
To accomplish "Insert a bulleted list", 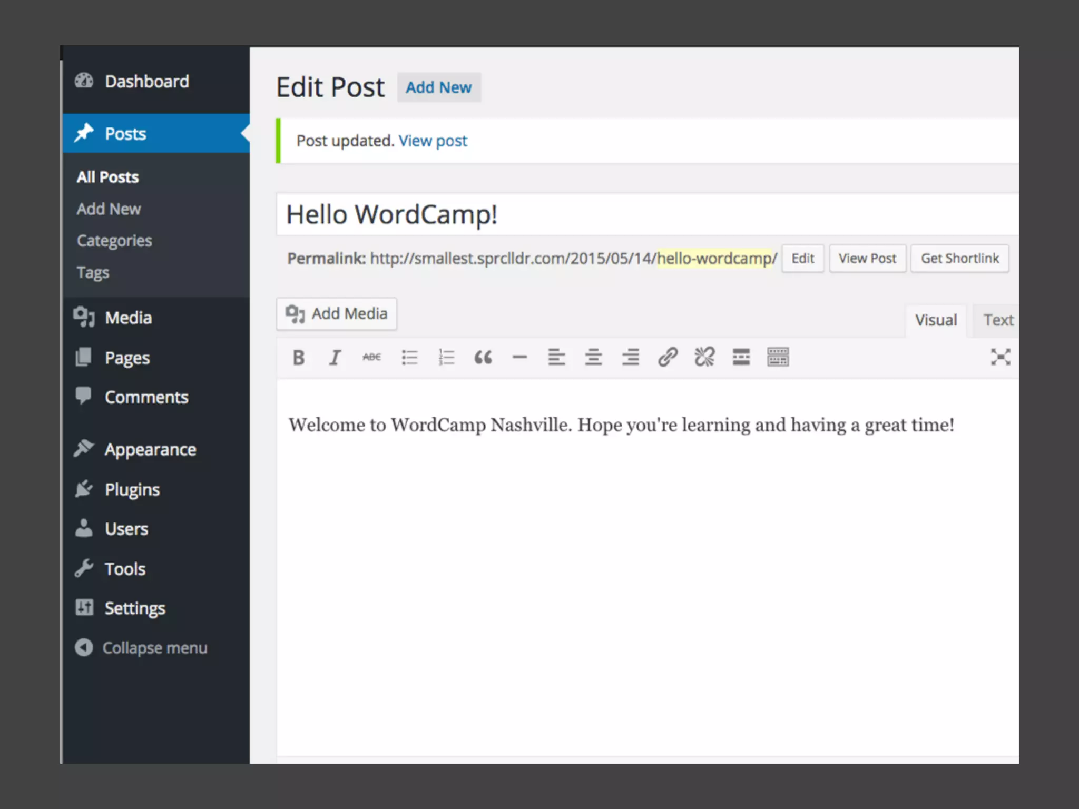I will 409,358.
